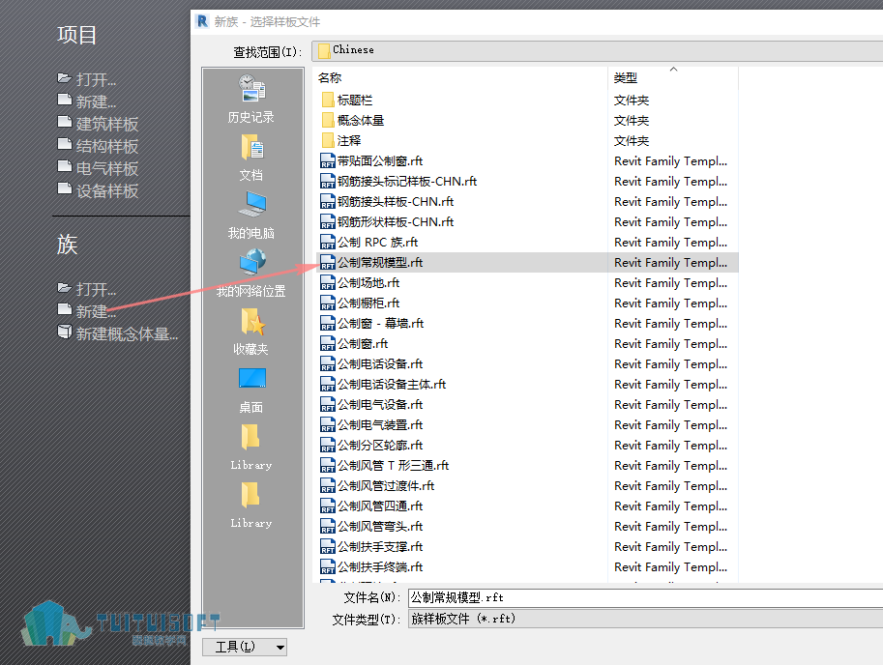The image size is (883, 665).
Task: Click 打开... under 项目 section
Action: coord(87,79)
